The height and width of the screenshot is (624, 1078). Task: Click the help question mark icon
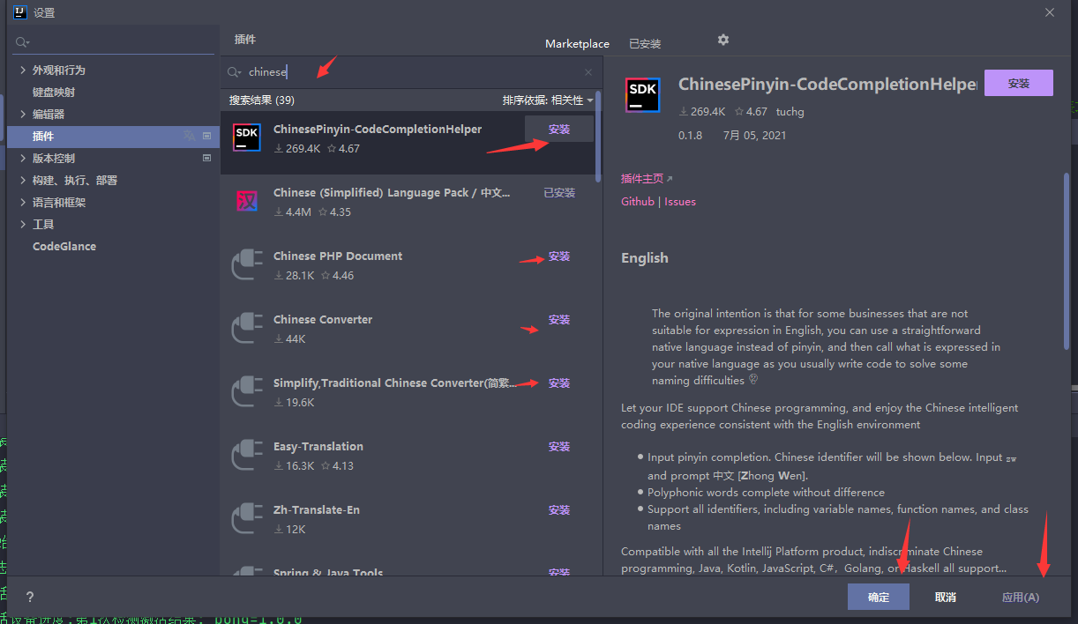(30, 597)
